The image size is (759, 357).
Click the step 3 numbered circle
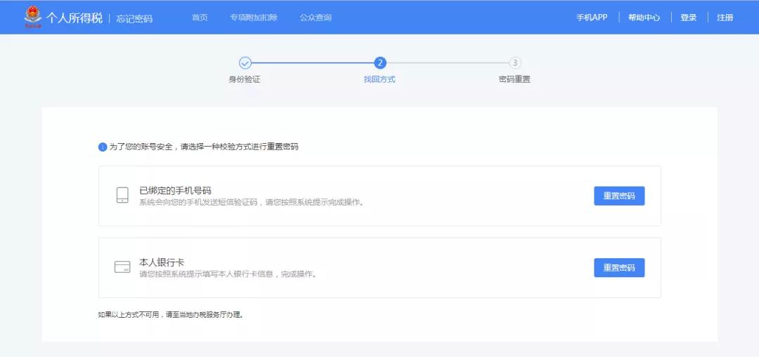pos(515,63)
